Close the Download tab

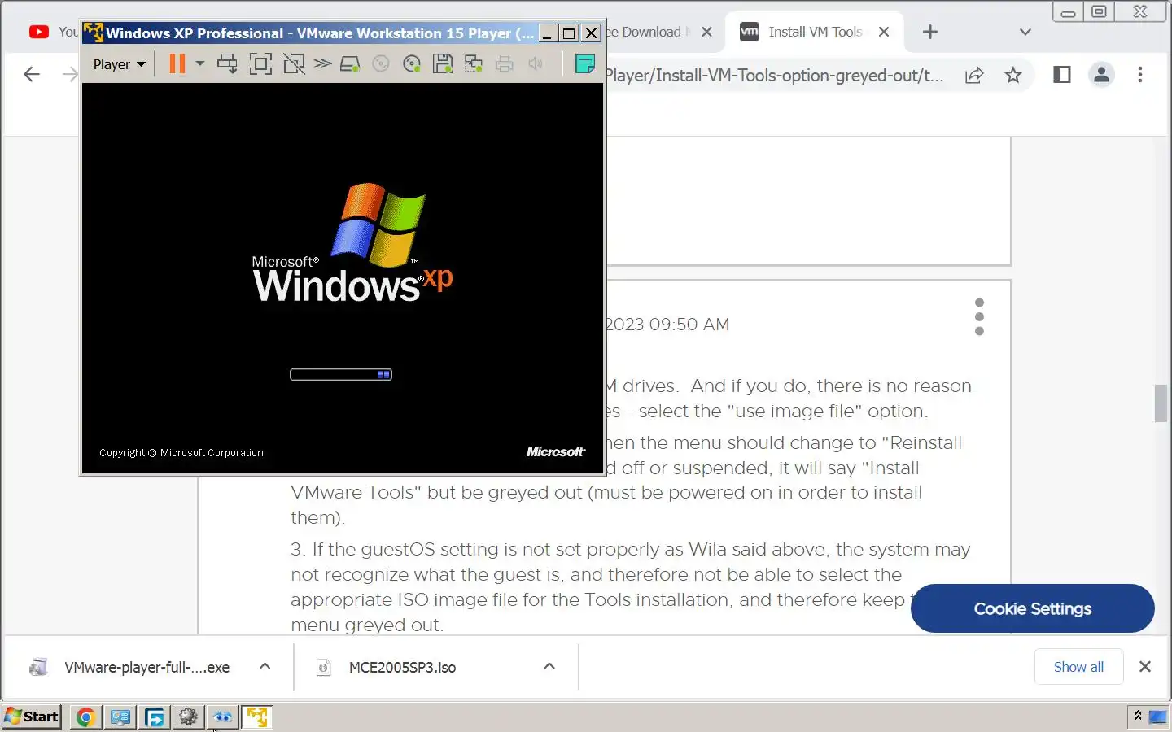click(706, 32)
